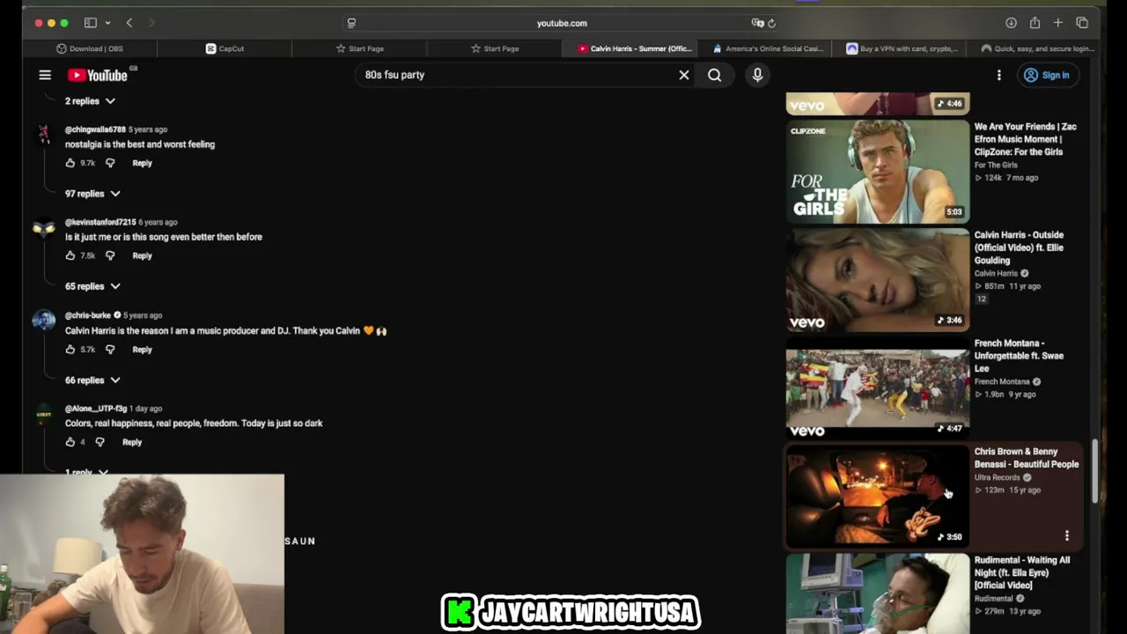Open the Buy a VPN tab
Viewport: 1127px width, 634px height.
(x=901, y=48)
